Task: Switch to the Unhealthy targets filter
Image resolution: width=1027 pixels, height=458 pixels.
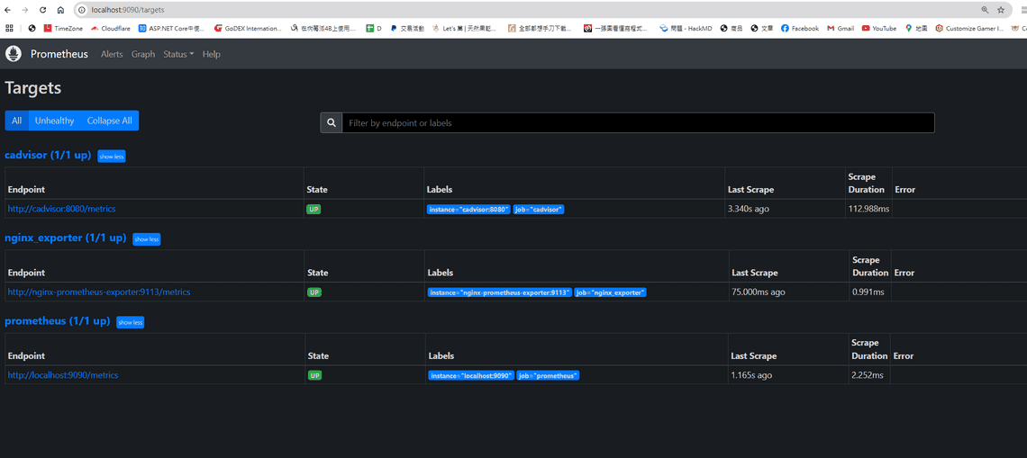Action: pyautogui.click(x=54, y=121)
